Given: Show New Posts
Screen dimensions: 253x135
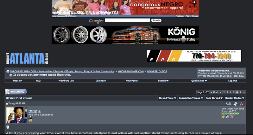Looking at the screenshot, I should pyautogui.click(x=132, y=81).
